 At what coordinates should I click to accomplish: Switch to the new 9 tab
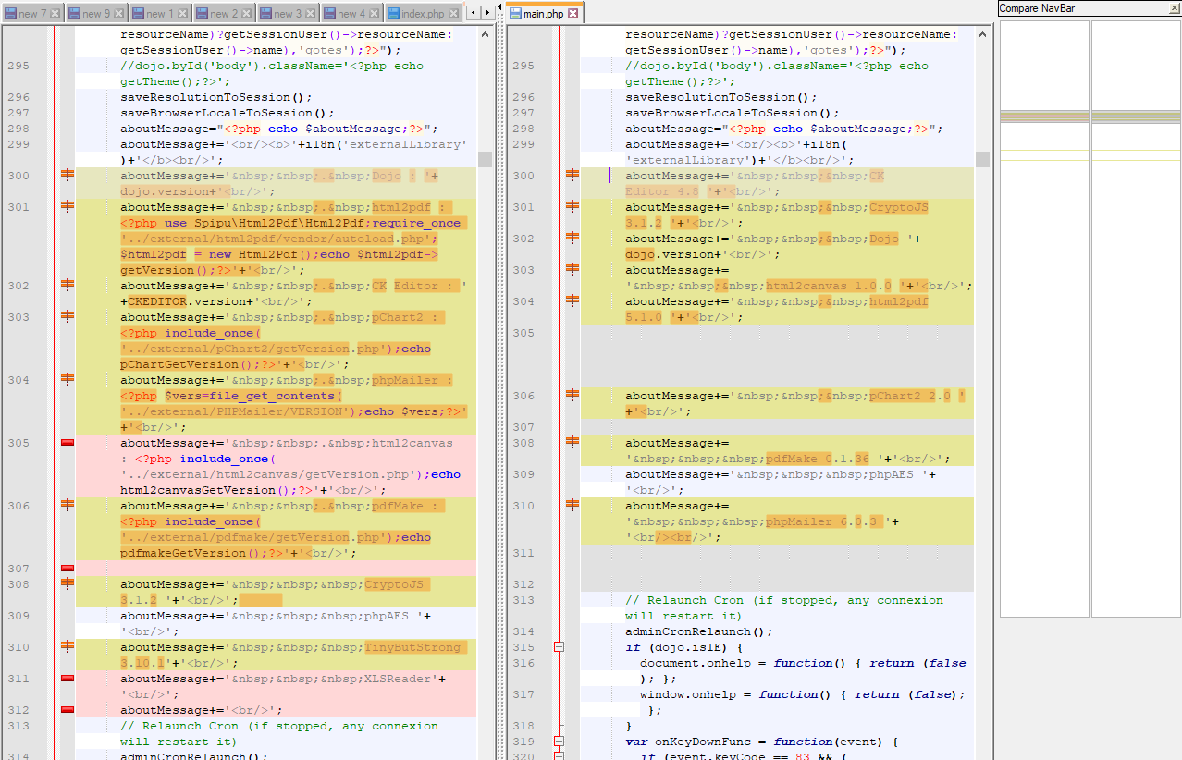click(x=96, y=14)
